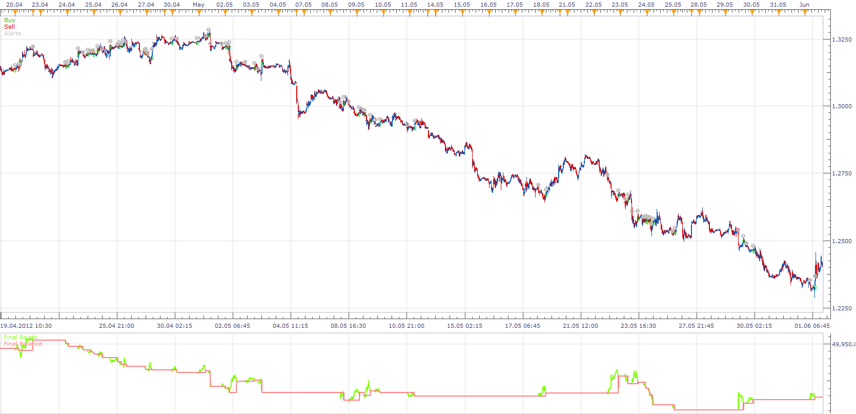Click the 07.05 date label on top axis

pyautogui.click(x=303, y=5)
